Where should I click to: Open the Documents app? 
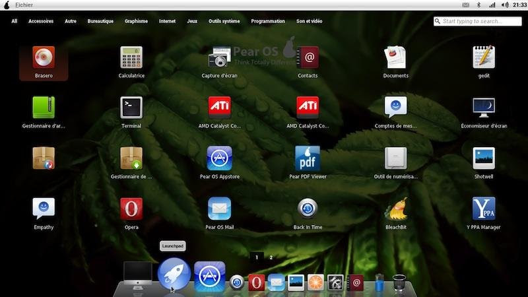click(x=395, y=57)
